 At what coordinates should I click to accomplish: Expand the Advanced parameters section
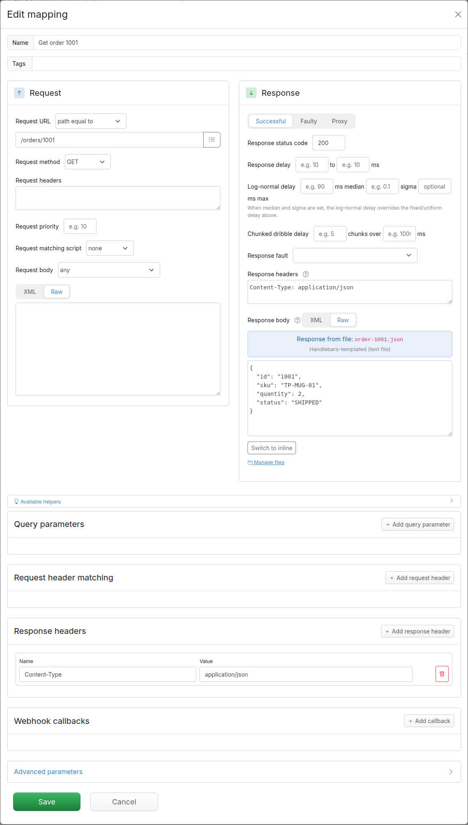click(234, 772)
